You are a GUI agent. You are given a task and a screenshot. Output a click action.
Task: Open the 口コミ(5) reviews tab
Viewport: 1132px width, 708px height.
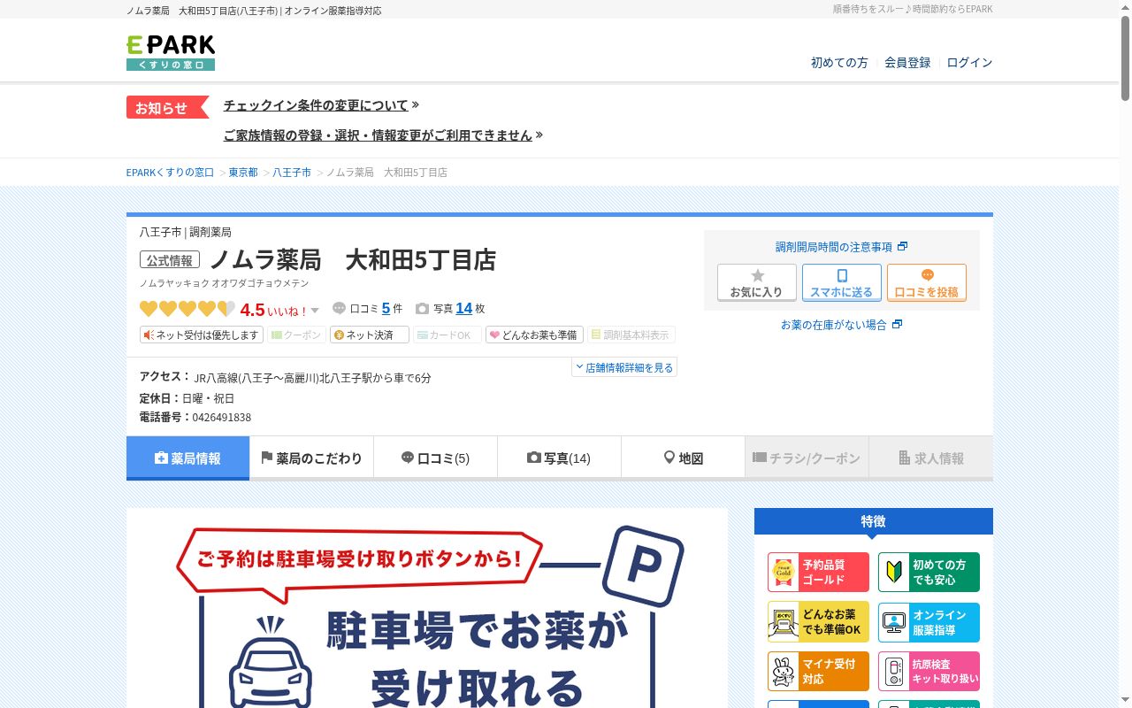[435, 458]
